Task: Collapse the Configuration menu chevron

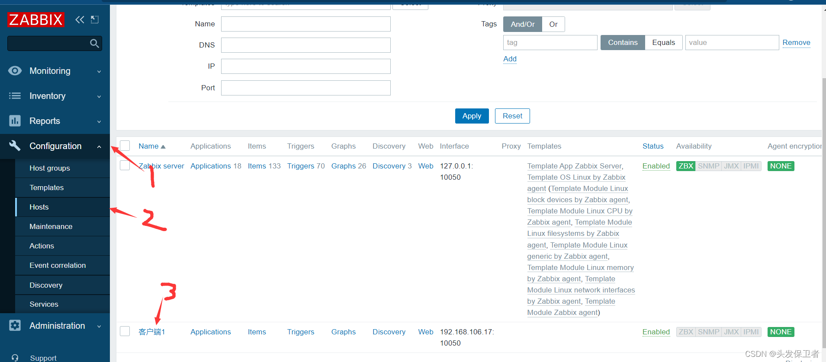Action: click(99, 147)
